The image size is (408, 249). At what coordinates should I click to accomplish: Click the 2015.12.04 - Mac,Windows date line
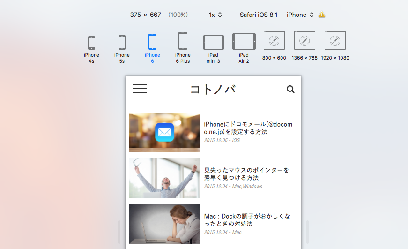click(233, 186)
